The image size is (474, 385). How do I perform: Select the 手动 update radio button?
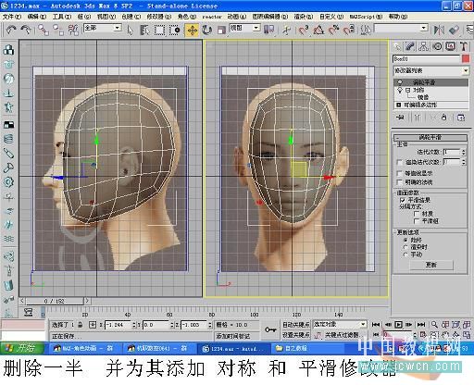click(405, 255)
